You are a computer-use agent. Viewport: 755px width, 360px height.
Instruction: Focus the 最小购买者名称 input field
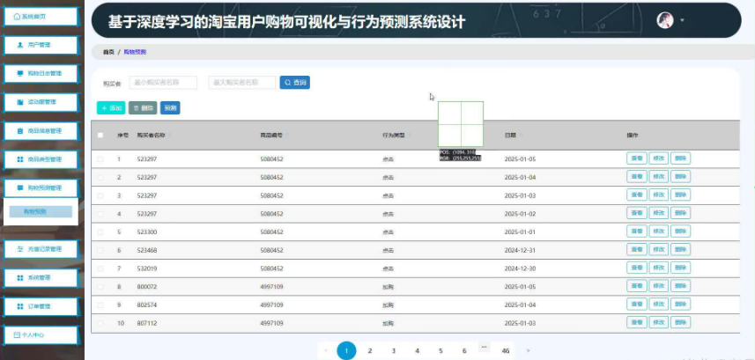[163, 83]
